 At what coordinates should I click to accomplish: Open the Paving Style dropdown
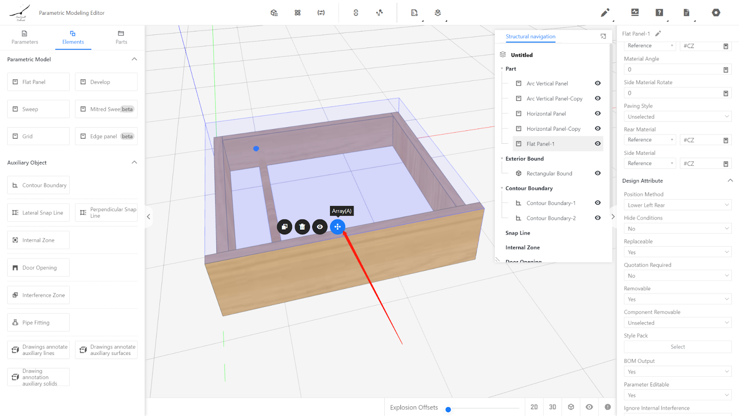pyautogui.click(x=677, y=117)
